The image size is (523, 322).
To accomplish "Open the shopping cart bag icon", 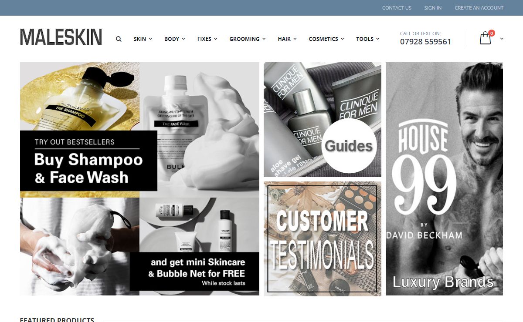I will [x=485, y=39].
